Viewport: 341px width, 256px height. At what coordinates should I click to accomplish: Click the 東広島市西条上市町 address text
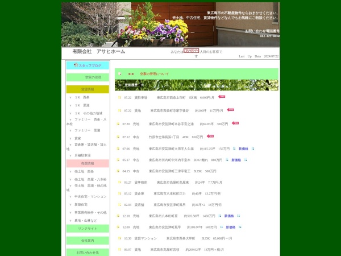(171, 97)
